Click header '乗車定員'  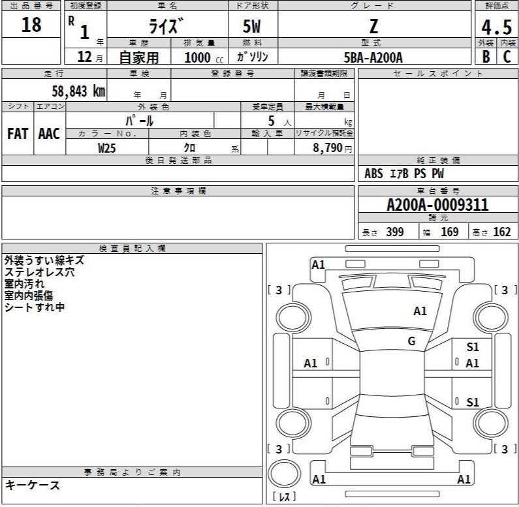[268, 106]
